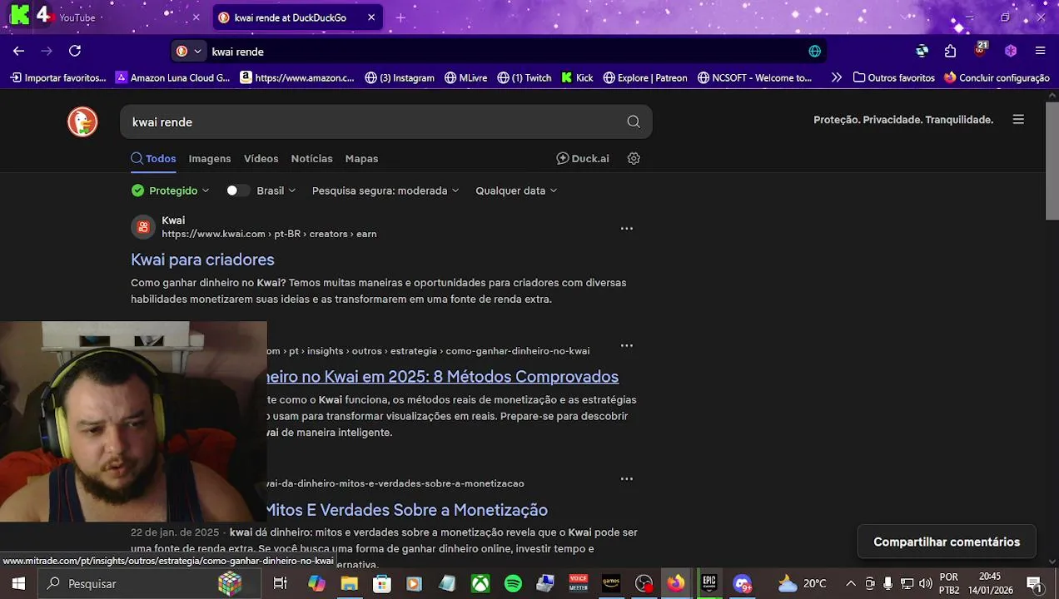Open Epic Games from the taskbar
This screenshot has width=1059, height=599.
point(709,584)
